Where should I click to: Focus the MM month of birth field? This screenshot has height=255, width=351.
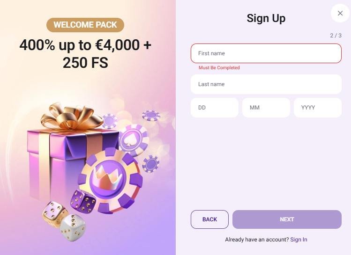point(266,108)
